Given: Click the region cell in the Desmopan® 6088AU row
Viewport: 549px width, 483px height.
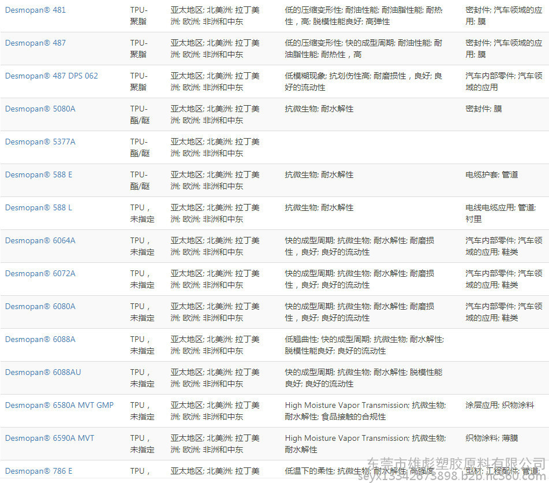Looking at the screenshot, I should [x=215, y=378].
